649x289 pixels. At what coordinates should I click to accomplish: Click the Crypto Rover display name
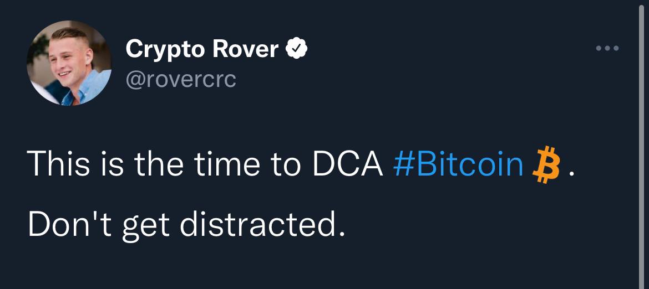click(x=202, y=50)
